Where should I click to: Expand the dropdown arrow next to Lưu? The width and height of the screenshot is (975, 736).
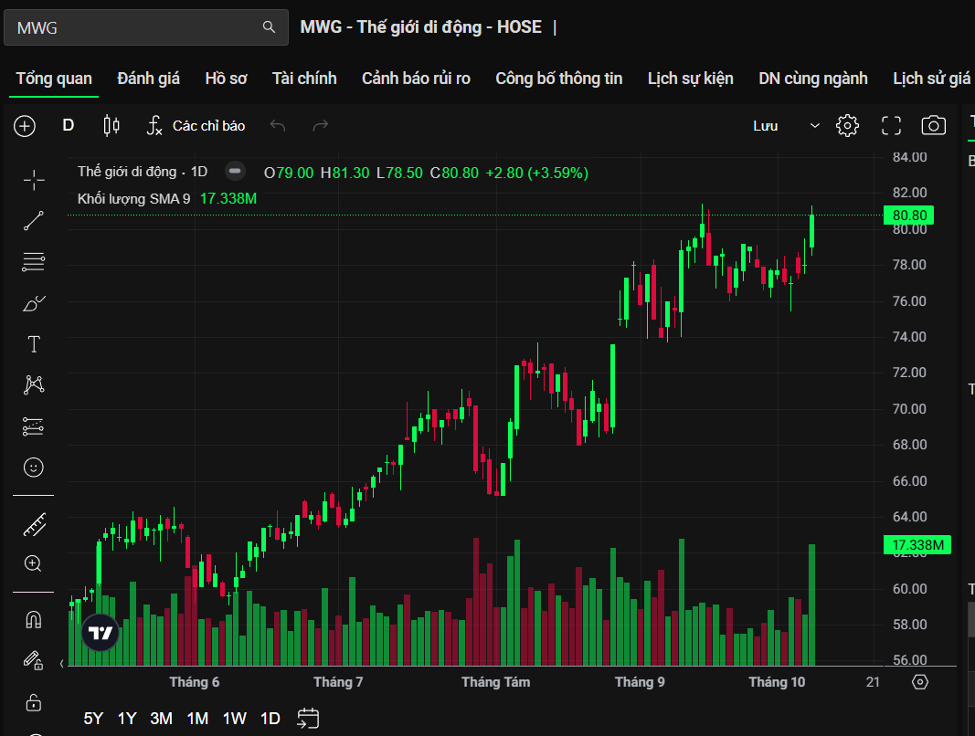click(x=815, y=126)
